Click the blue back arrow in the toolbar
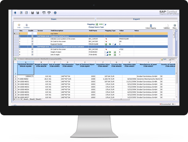The width and height of the screenshot is (188, 142). (15, 13)
